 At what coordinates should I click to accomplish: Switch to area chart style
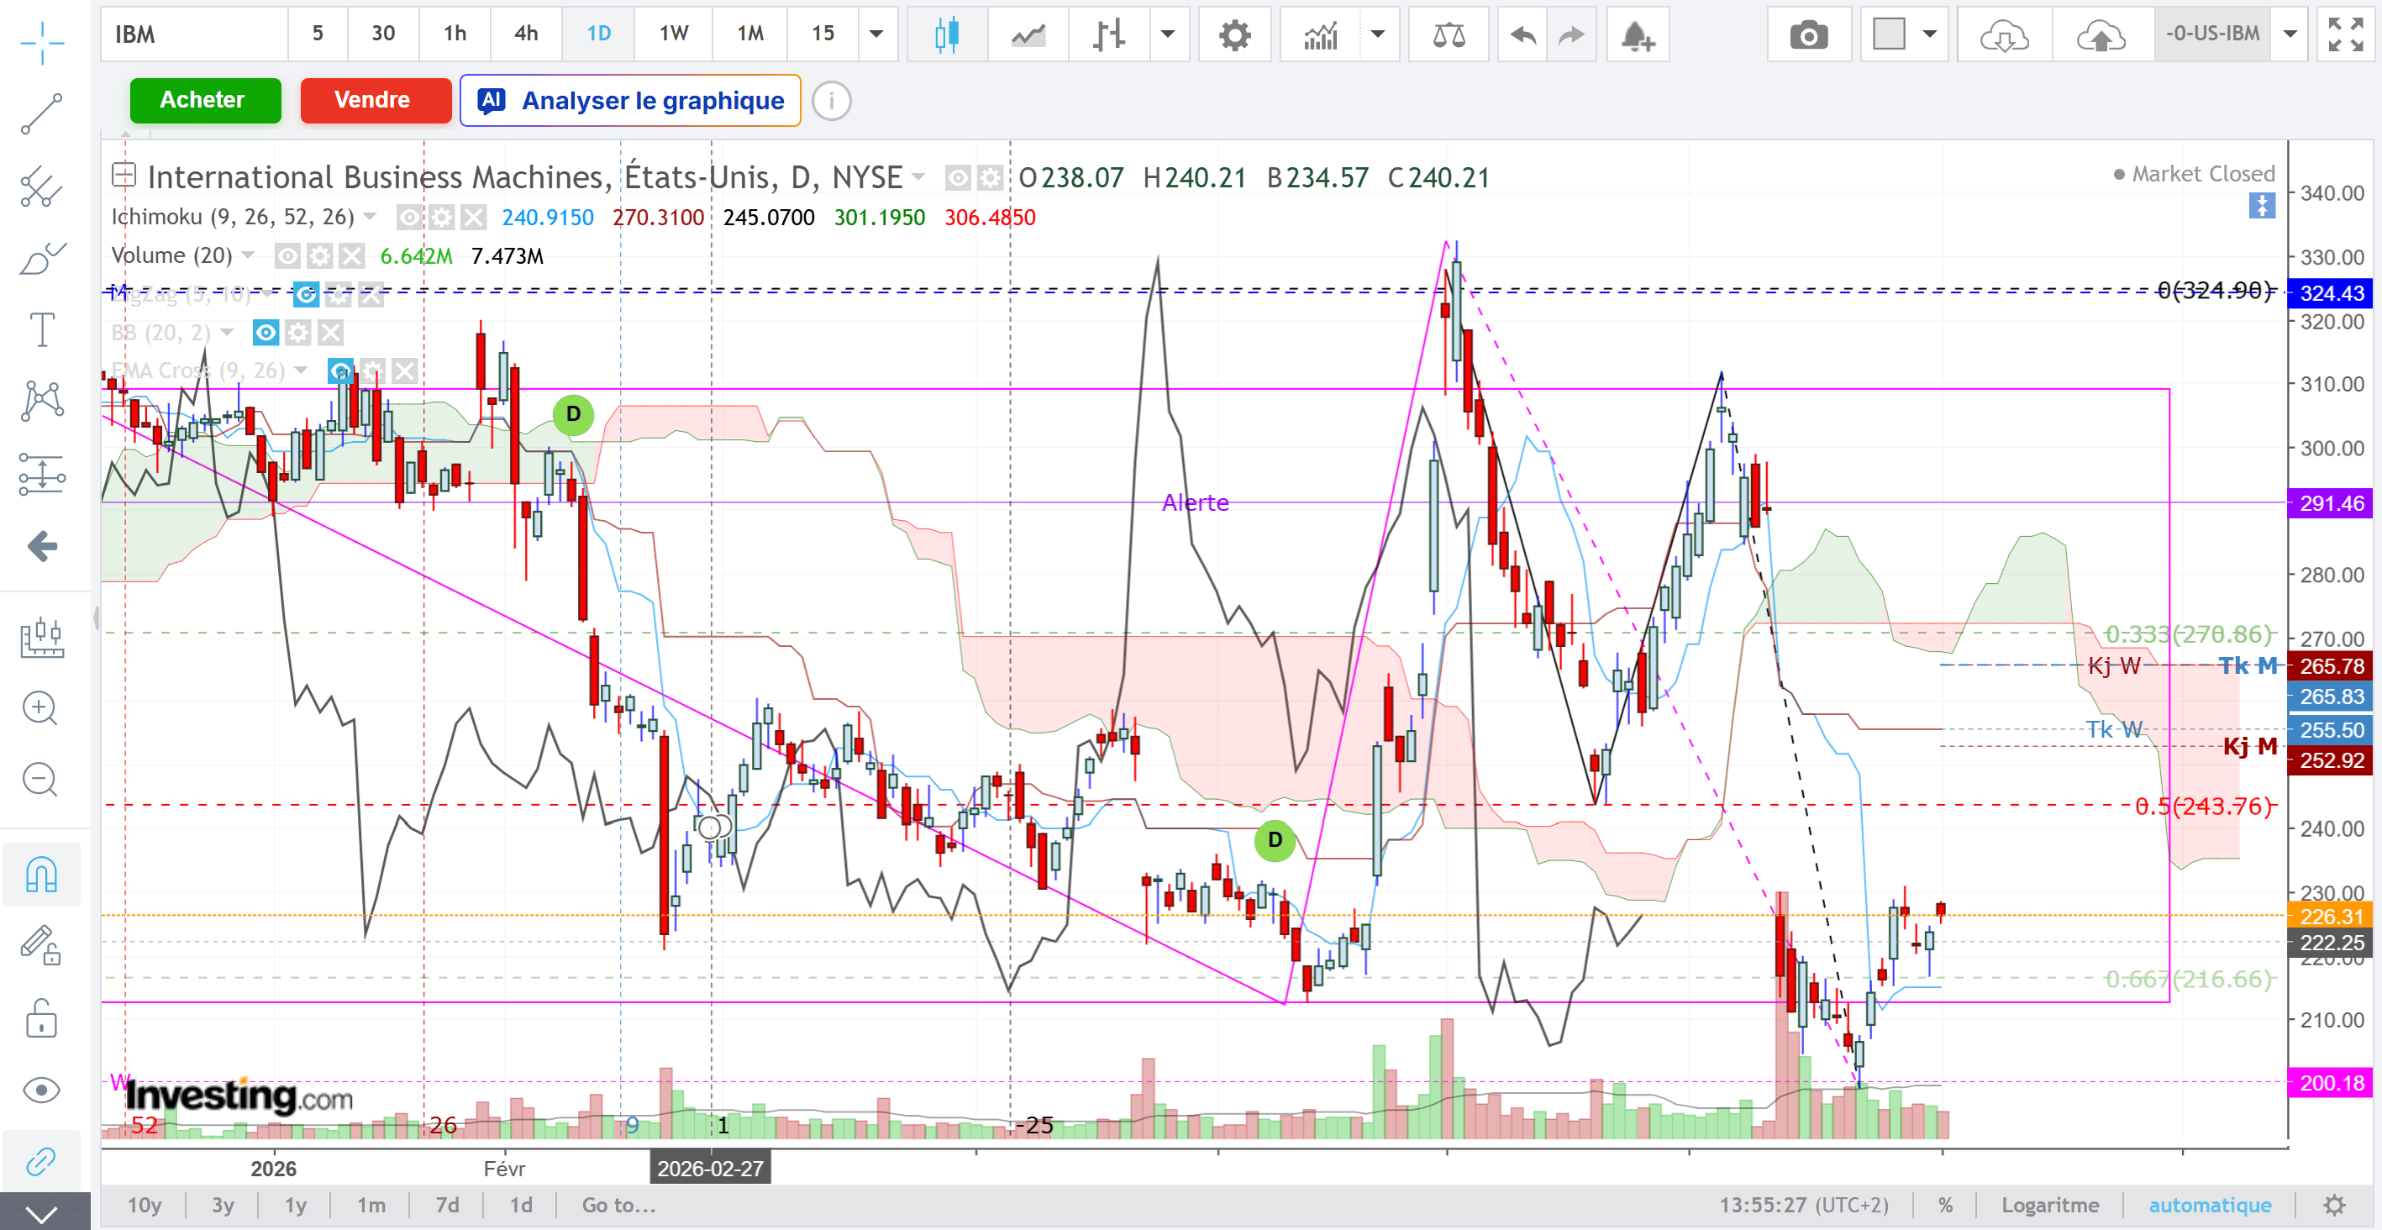[1028, 35]
